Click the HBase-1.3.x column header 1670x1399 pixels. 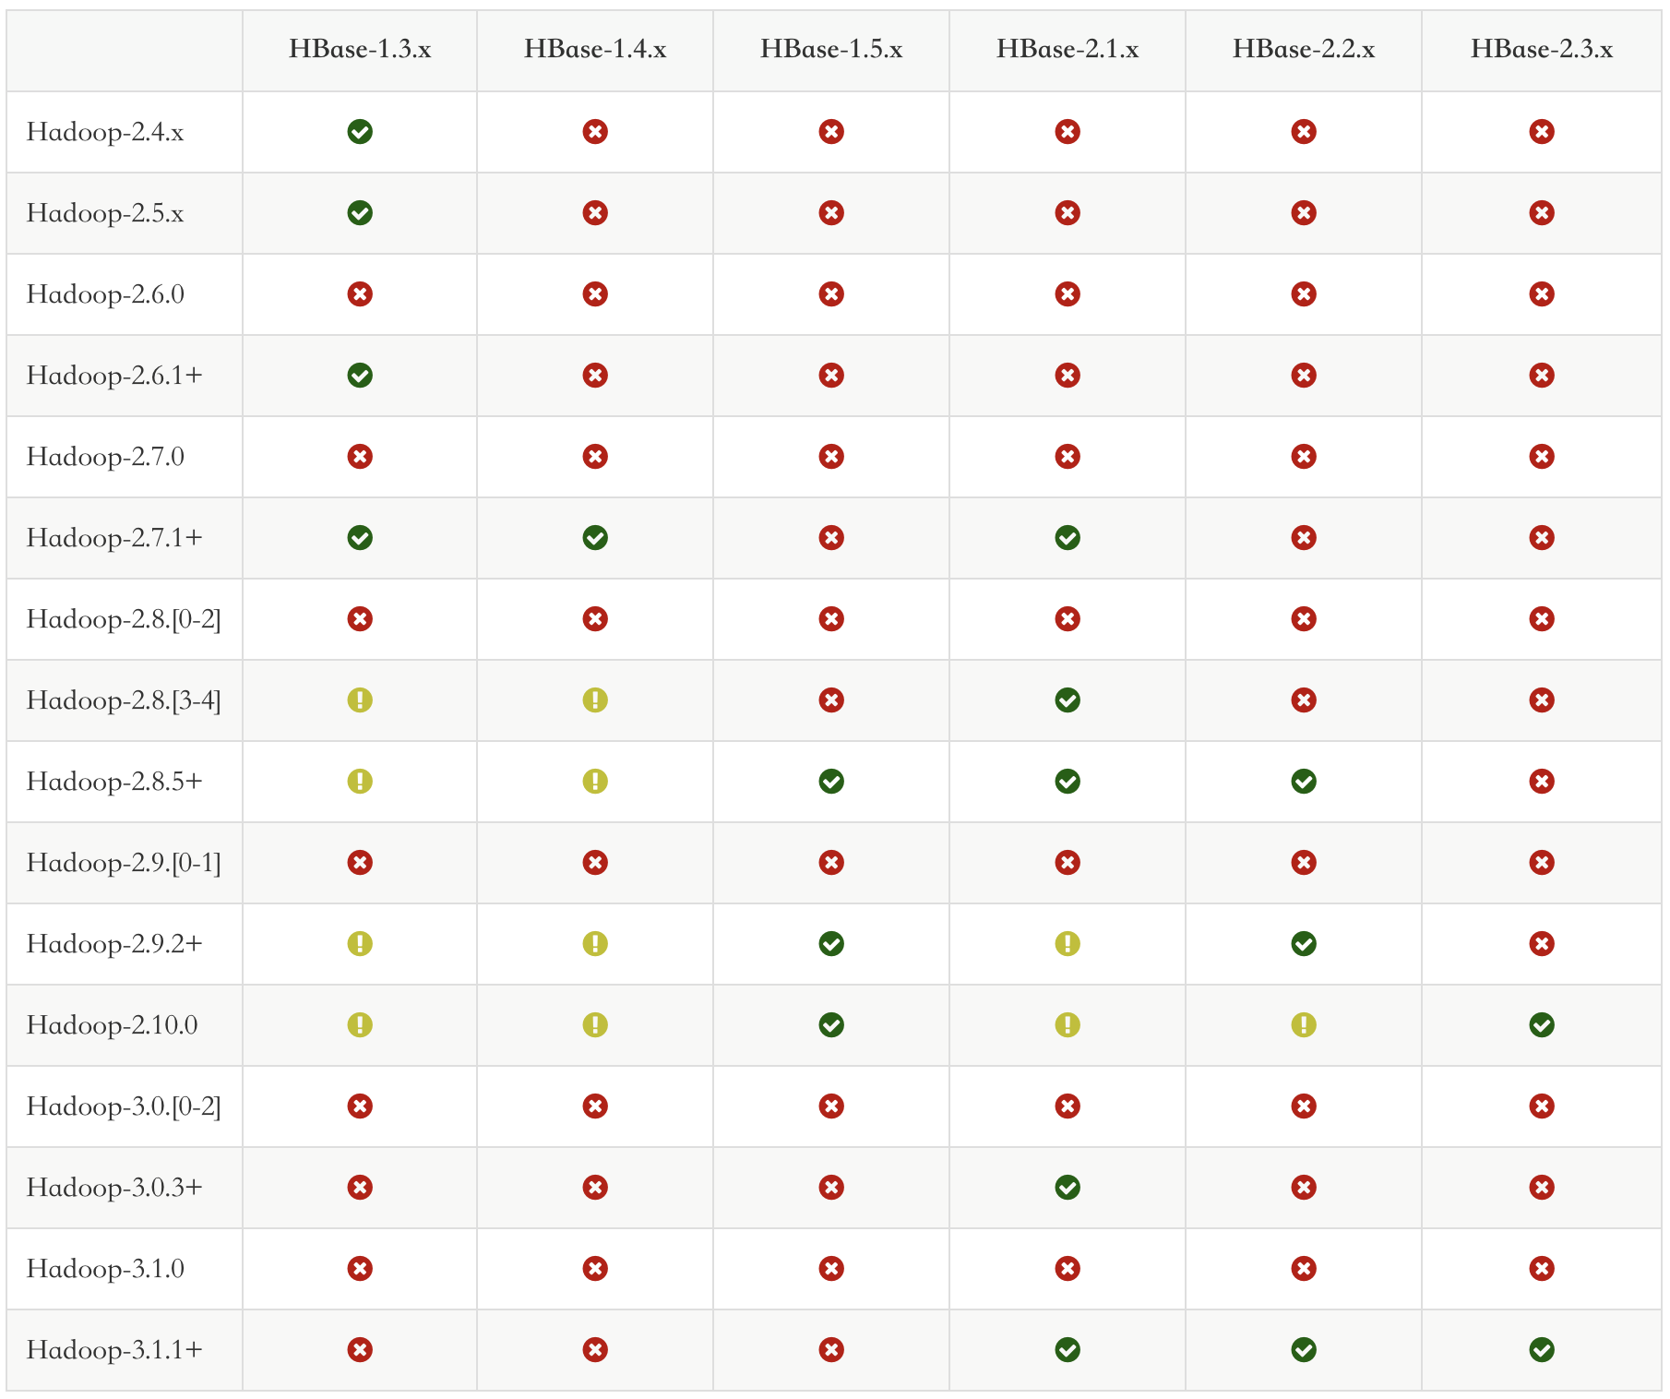point(360,50)
